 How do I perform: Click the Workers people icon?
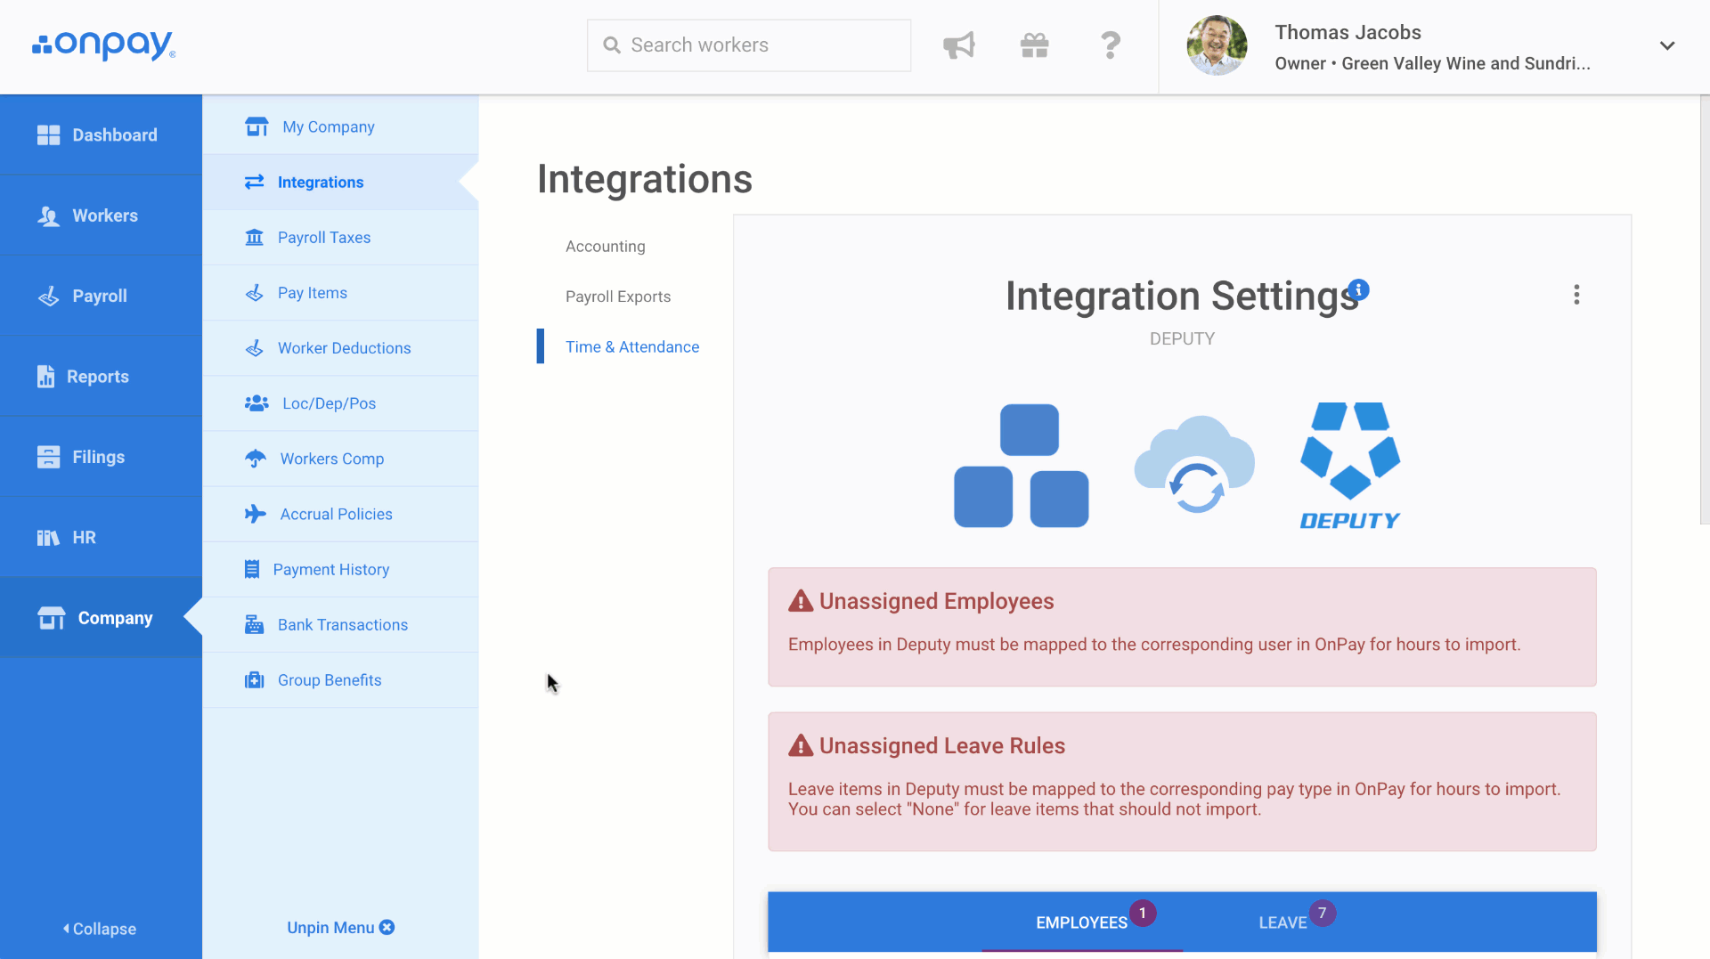pos(48,216)
